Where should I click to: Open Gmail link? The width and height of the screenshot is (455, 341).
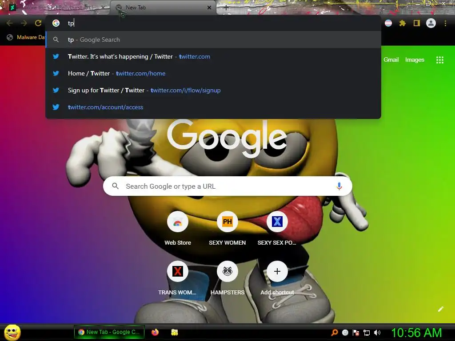click(x=391, y=60)
